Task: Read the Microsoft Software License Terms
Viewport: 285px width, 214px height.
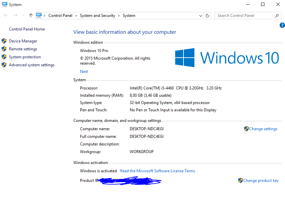Action: [x=158, y=171]
